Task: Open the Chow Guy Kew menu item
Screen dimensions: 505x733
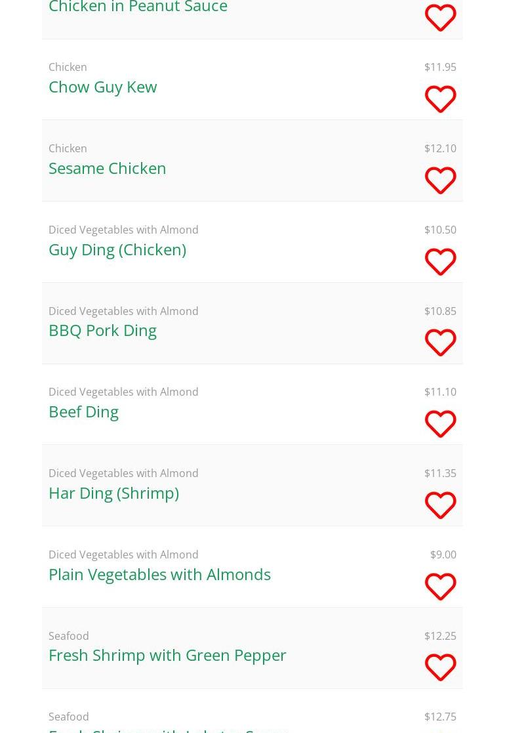Action: pos(102,87)
